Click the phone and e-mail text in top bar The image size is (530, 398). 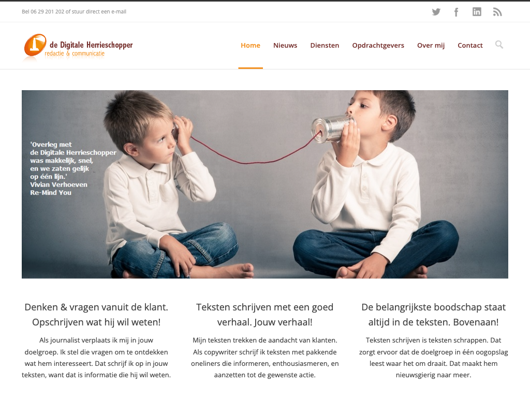pyautogui.click(x=74, y=11)
